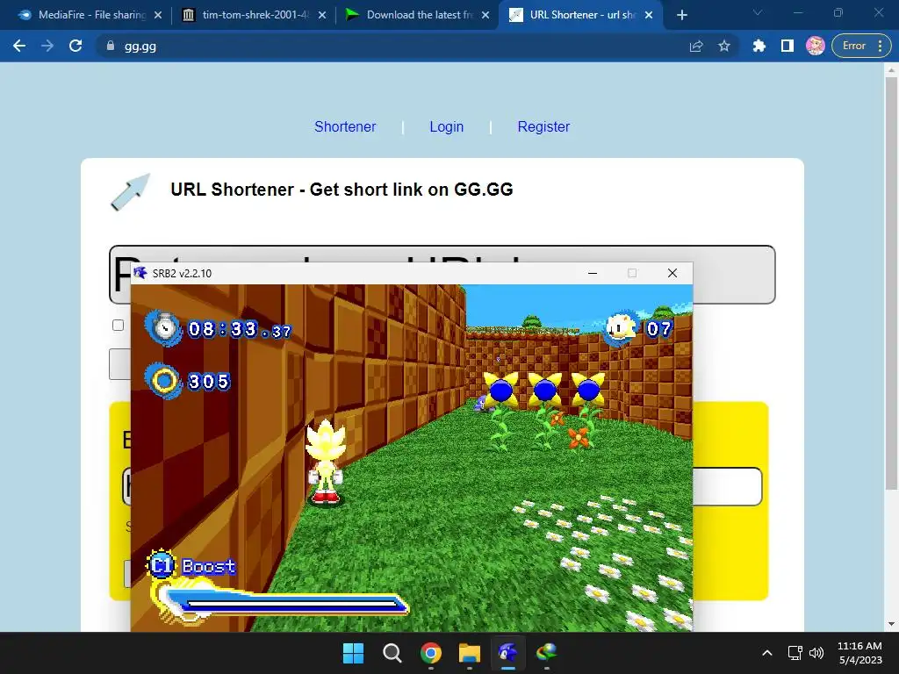Screen dimensions: 899x674
Task: Open Chrome from the taskbar
Action: coord(430,653)
